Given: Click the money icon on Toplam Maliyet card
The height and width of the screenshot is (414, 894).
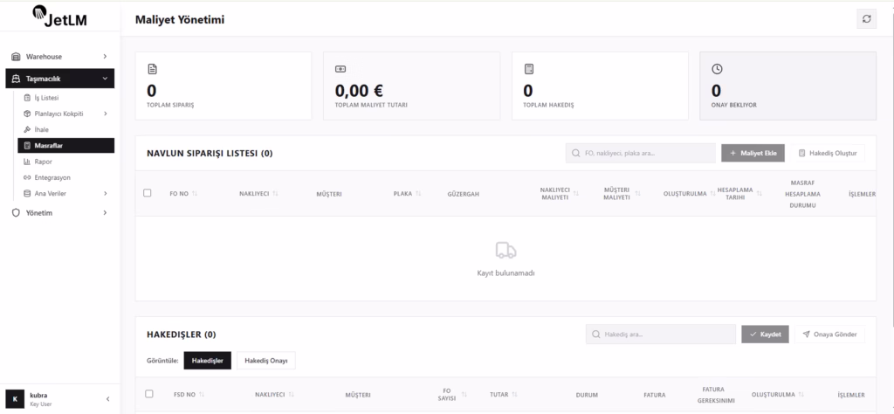Looking at the screenshot, I should pyautogui.click(x=340, y=69).
